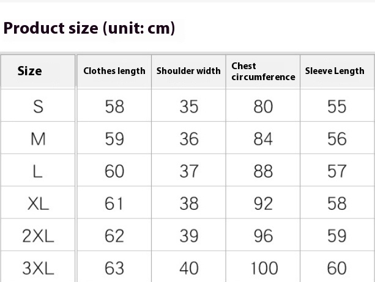Select the 2XL size row label
The height and width of the screenshot is (282, 375).
(39, 236)
